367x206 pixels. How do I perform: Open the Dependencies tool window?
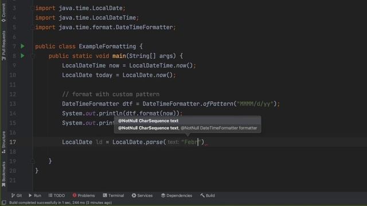[x=177, y=196]
